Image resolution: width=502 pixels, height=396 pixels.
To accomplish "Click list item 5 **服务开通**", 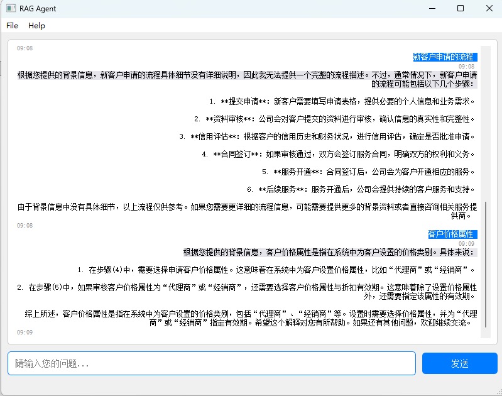I will pos(368,172).
